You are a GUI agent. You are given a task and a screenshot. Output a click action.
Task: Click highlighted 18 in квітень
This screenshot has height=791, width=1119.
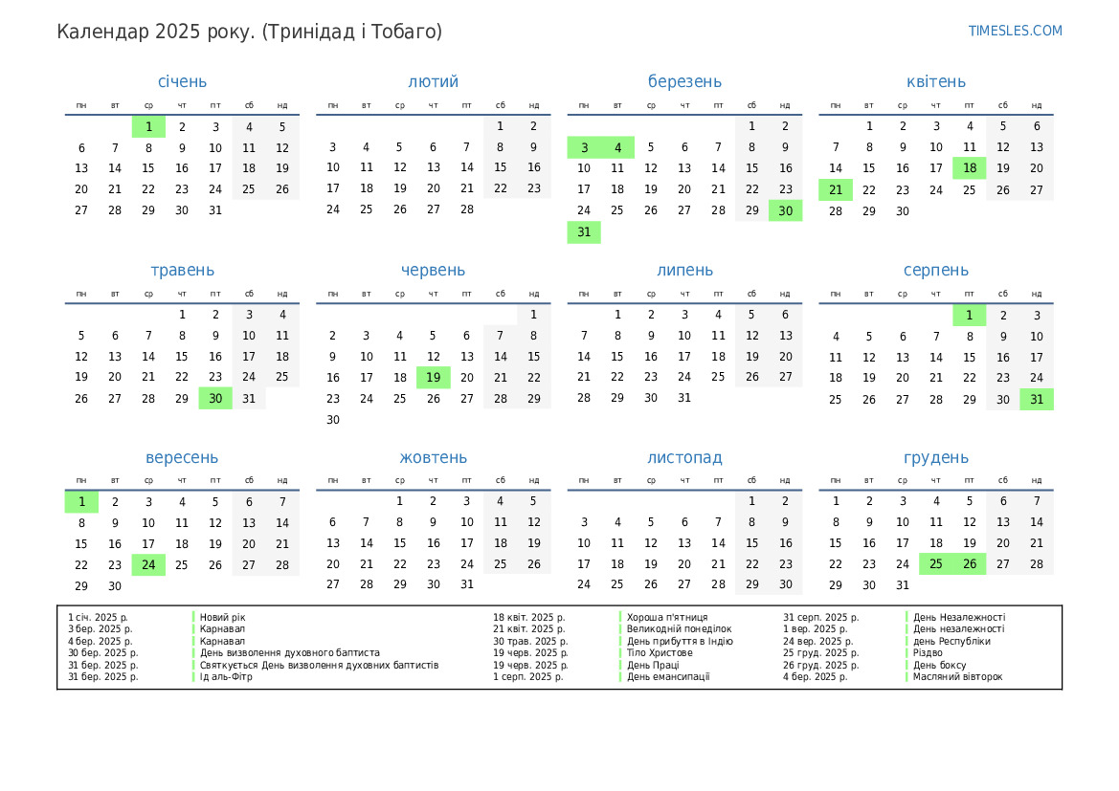(970, 169)
